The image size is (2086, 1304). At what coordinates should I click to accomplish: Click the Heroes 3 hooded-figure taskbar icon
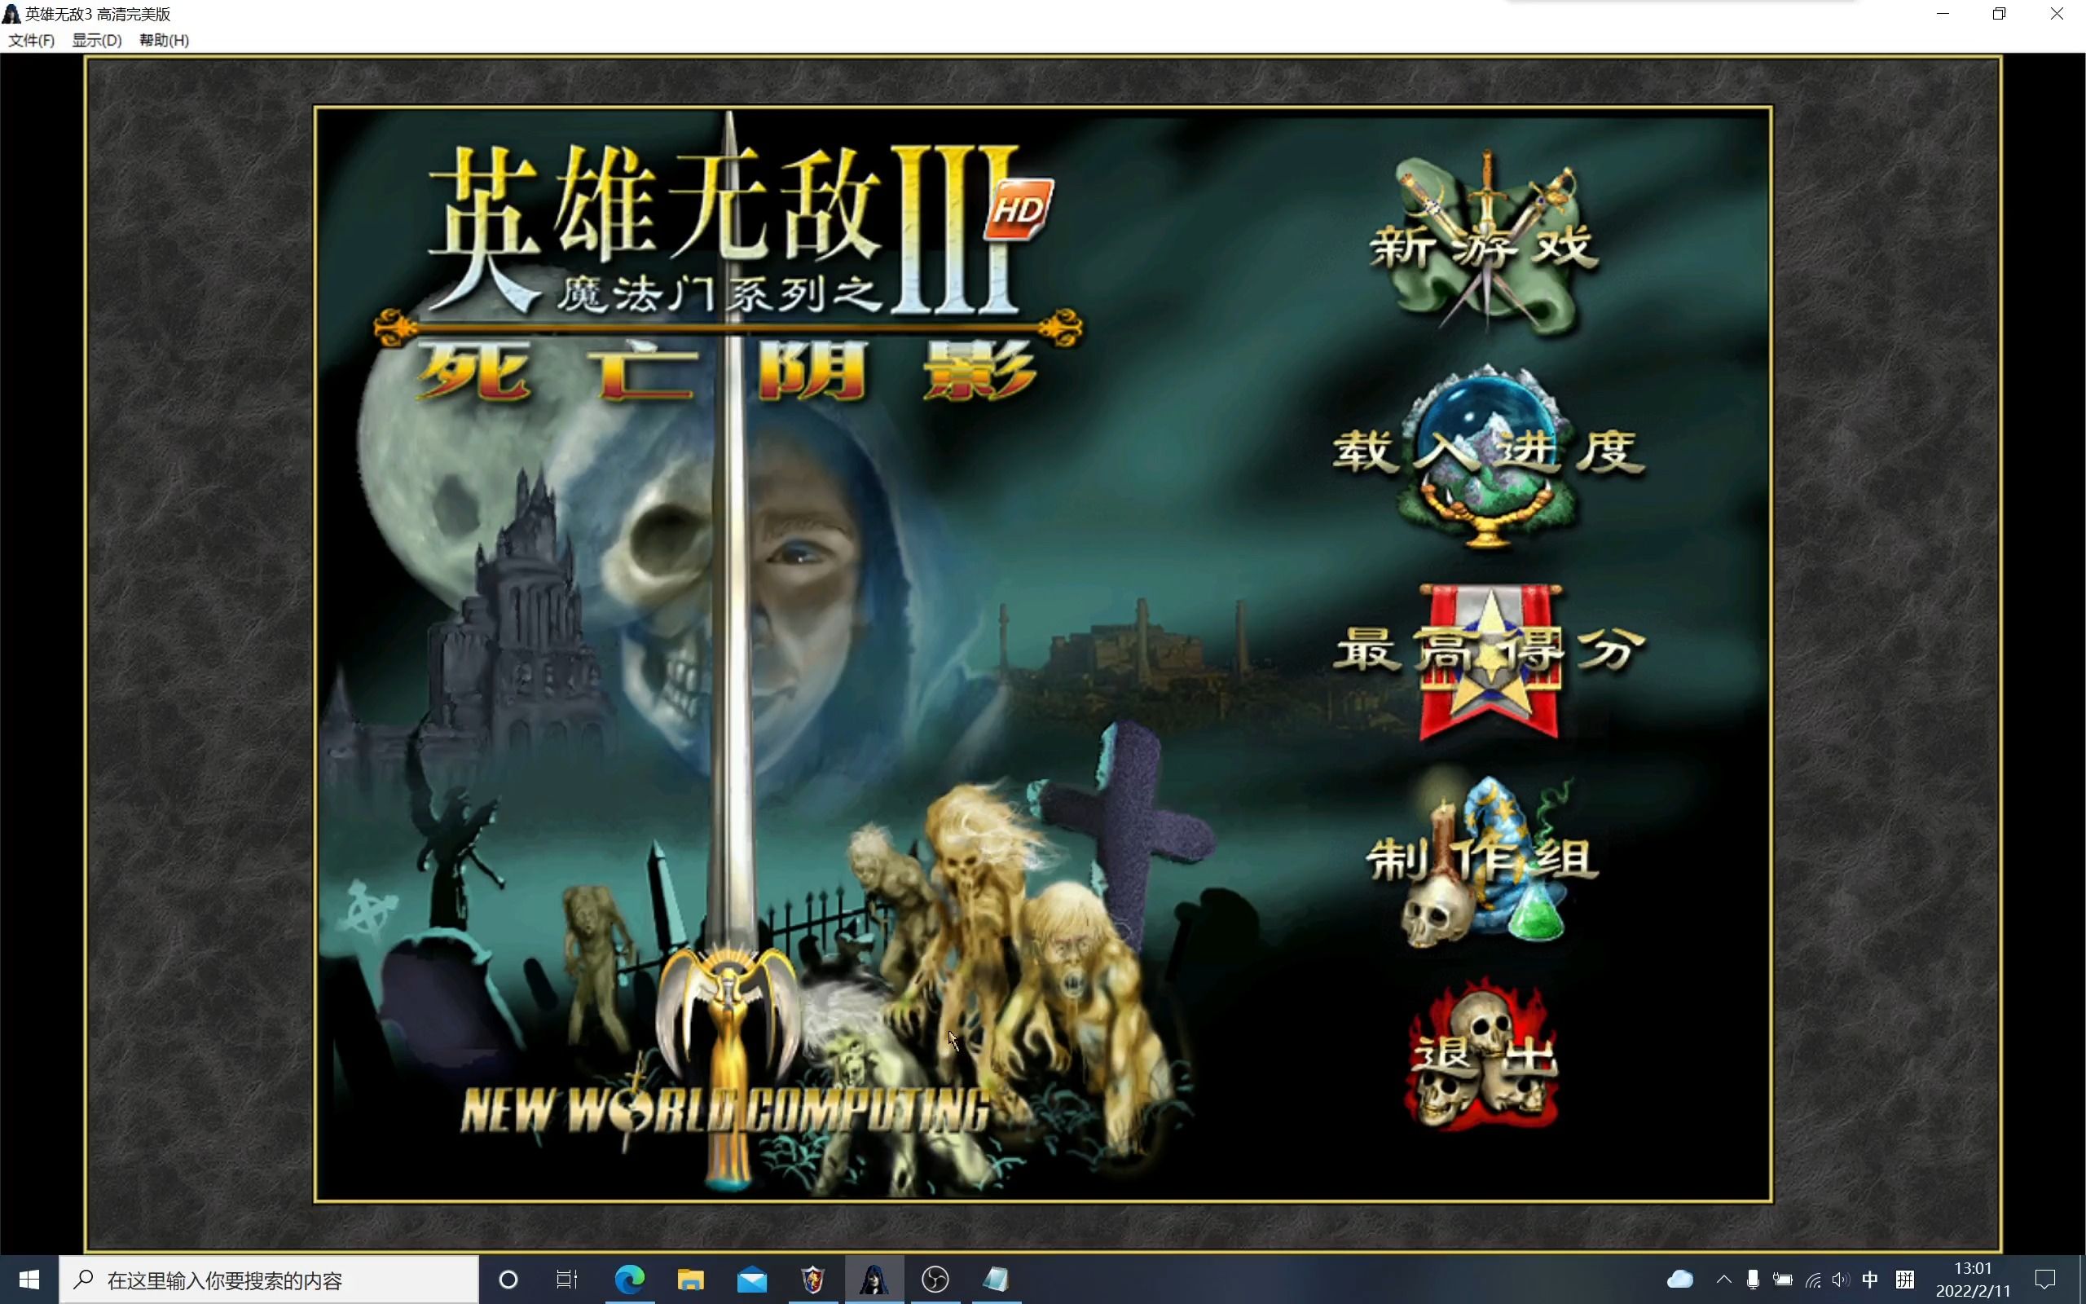click(x=874, y=1280)
